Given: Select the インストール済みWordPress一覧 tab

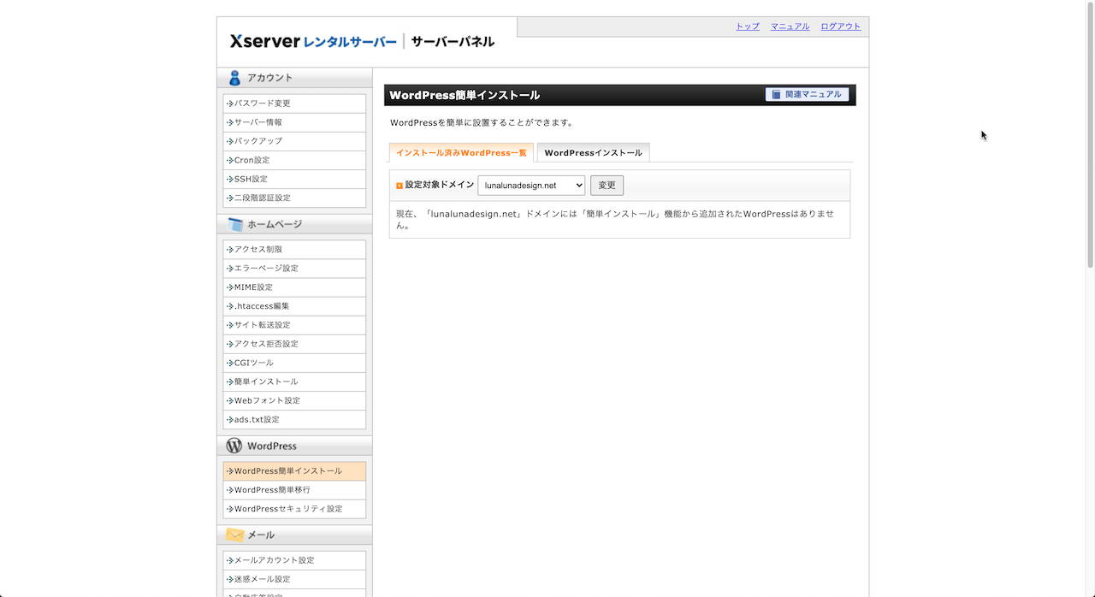Looking at the screenshot, I should [461, 153].
